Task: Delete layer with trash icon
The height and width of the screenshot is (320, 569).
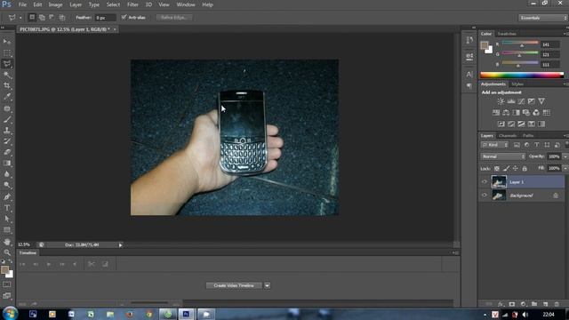Action: click(x=557, y=304)
